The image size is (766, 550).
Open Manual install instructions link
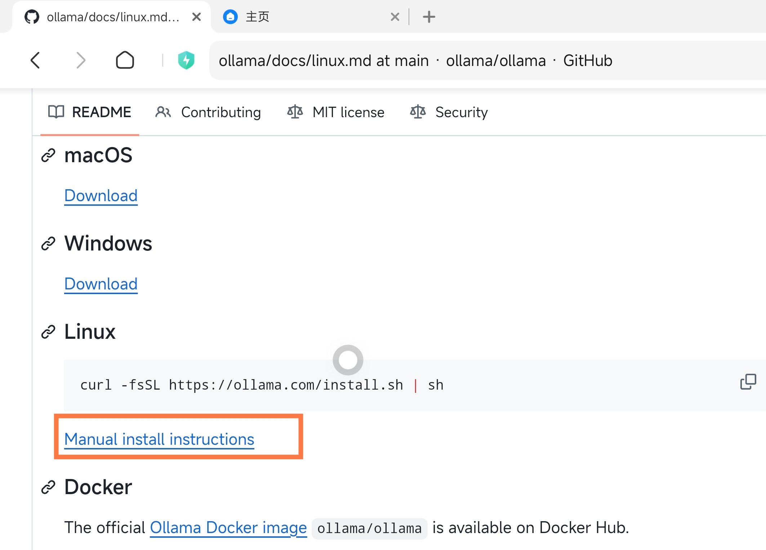[x=159, y=439]
